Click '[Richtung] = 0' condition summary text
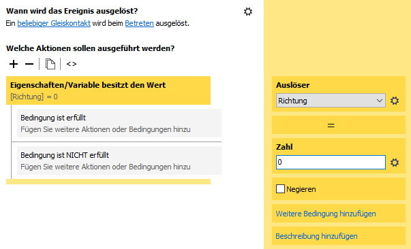The width and height of the screenshot is (411, 249). pos(34,97)
